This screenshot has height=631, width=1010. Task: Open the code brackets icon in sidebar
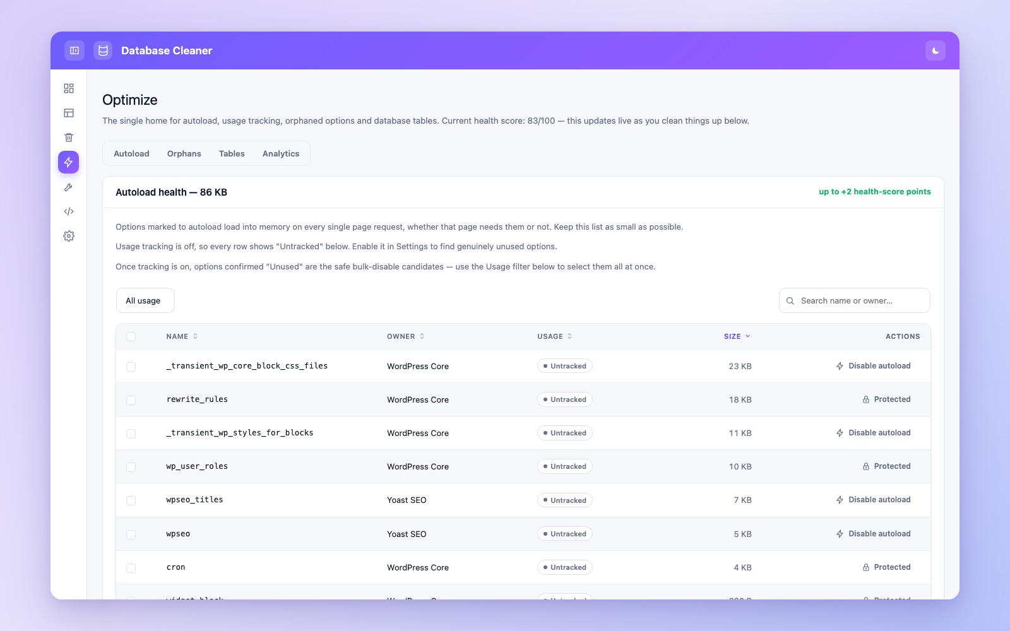coord(69,211)
